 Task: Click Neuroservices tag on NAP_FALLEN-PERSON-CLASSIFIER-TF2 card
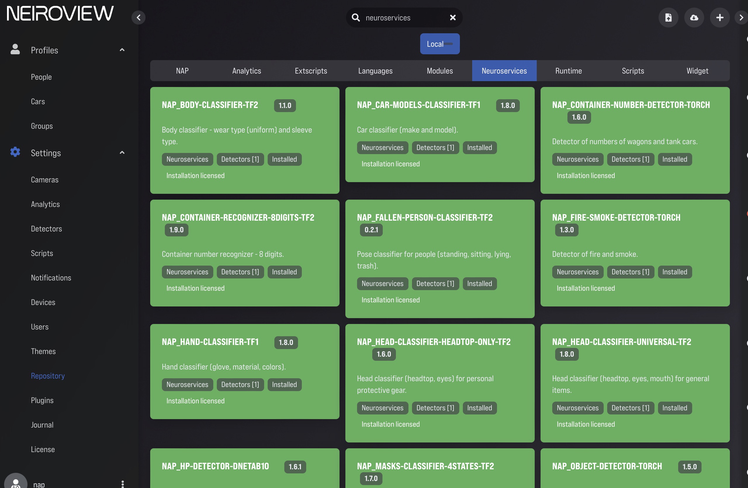click(382, 284)
